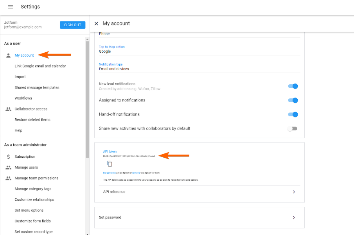Disable New lead notifications toggle

click(293, 86)
